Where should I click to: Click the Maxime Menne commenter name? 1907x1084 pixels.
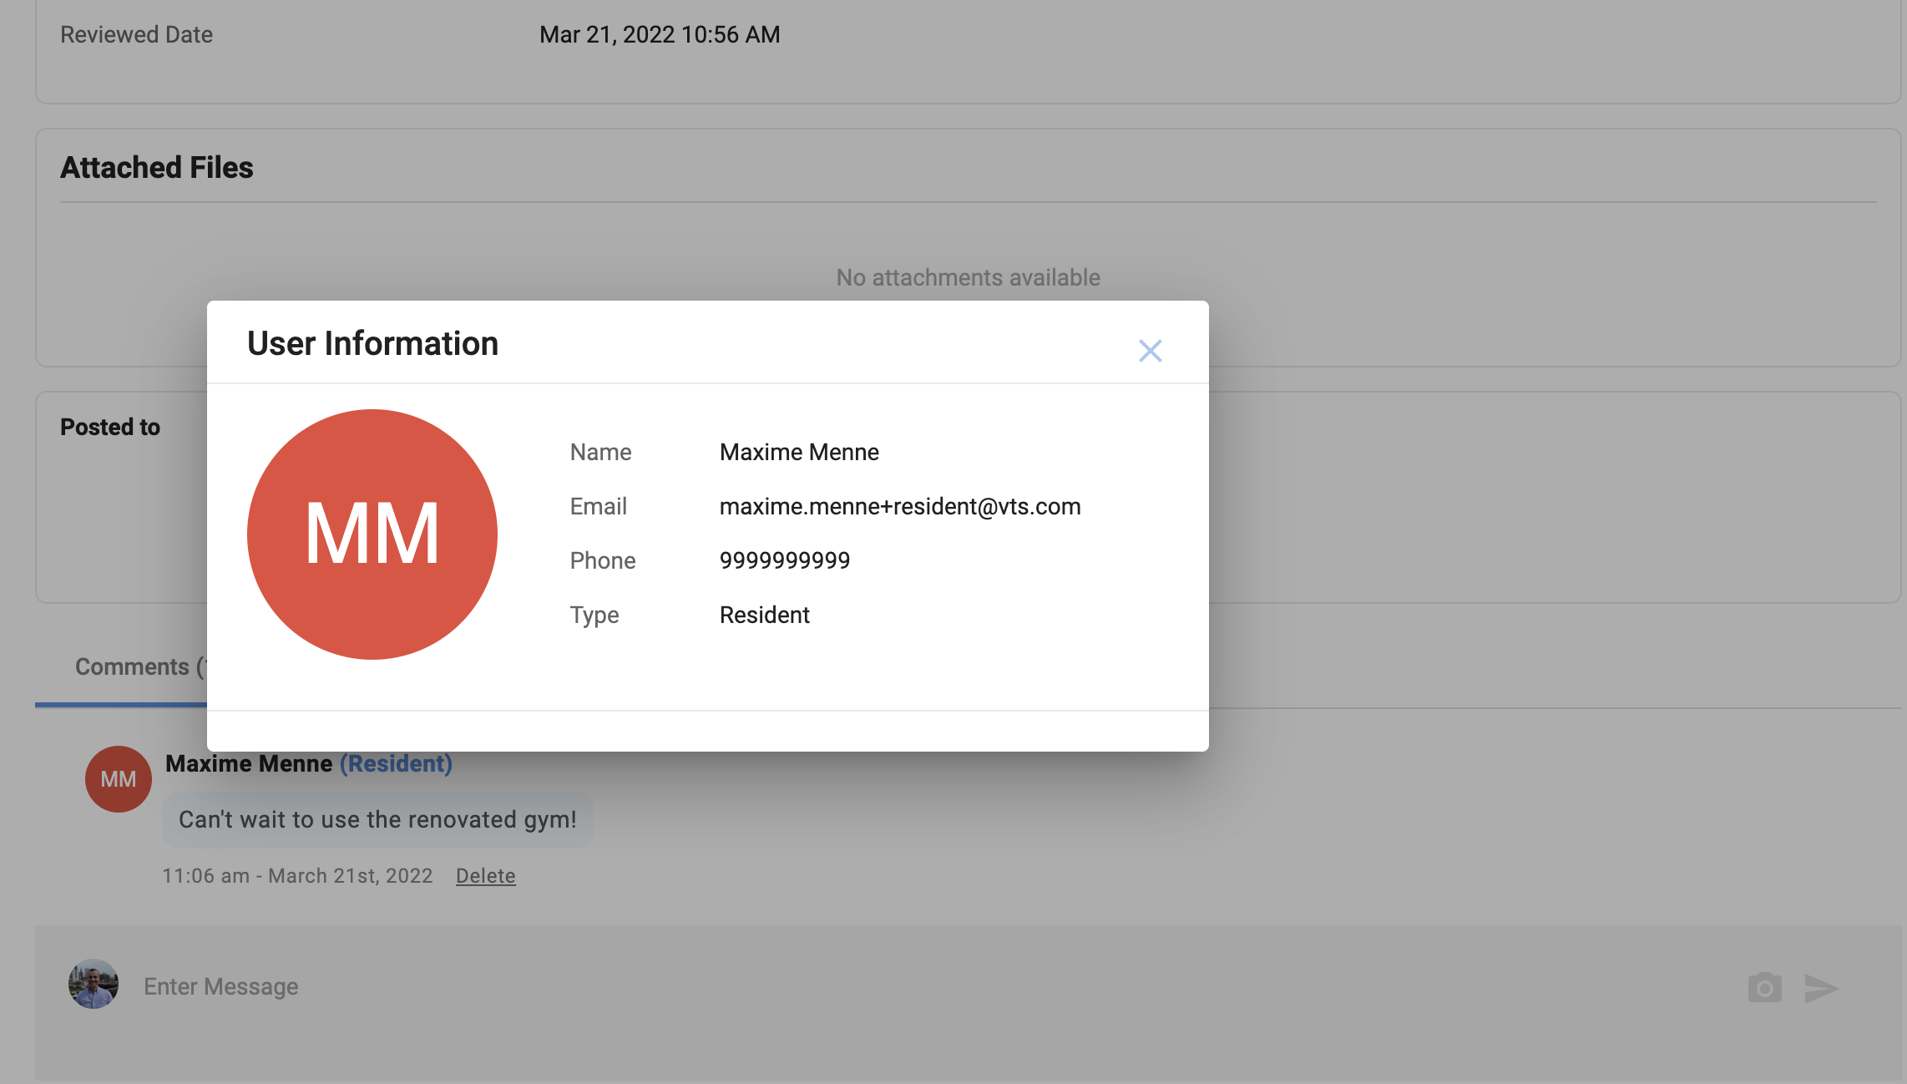pos(249,764)
